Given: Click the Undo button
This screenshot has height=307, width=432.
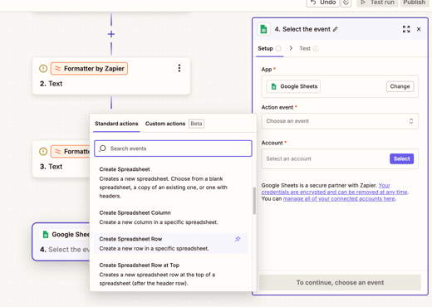Looking at the screenshot, I should pos(323,2).
